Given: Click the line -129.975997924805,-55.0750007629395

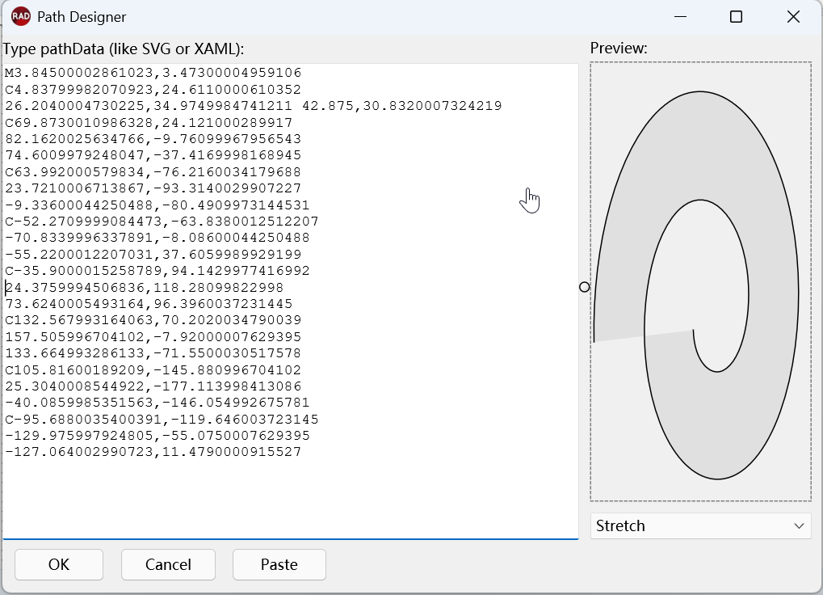Looking at the screenshot, I should tap(157, 436).
